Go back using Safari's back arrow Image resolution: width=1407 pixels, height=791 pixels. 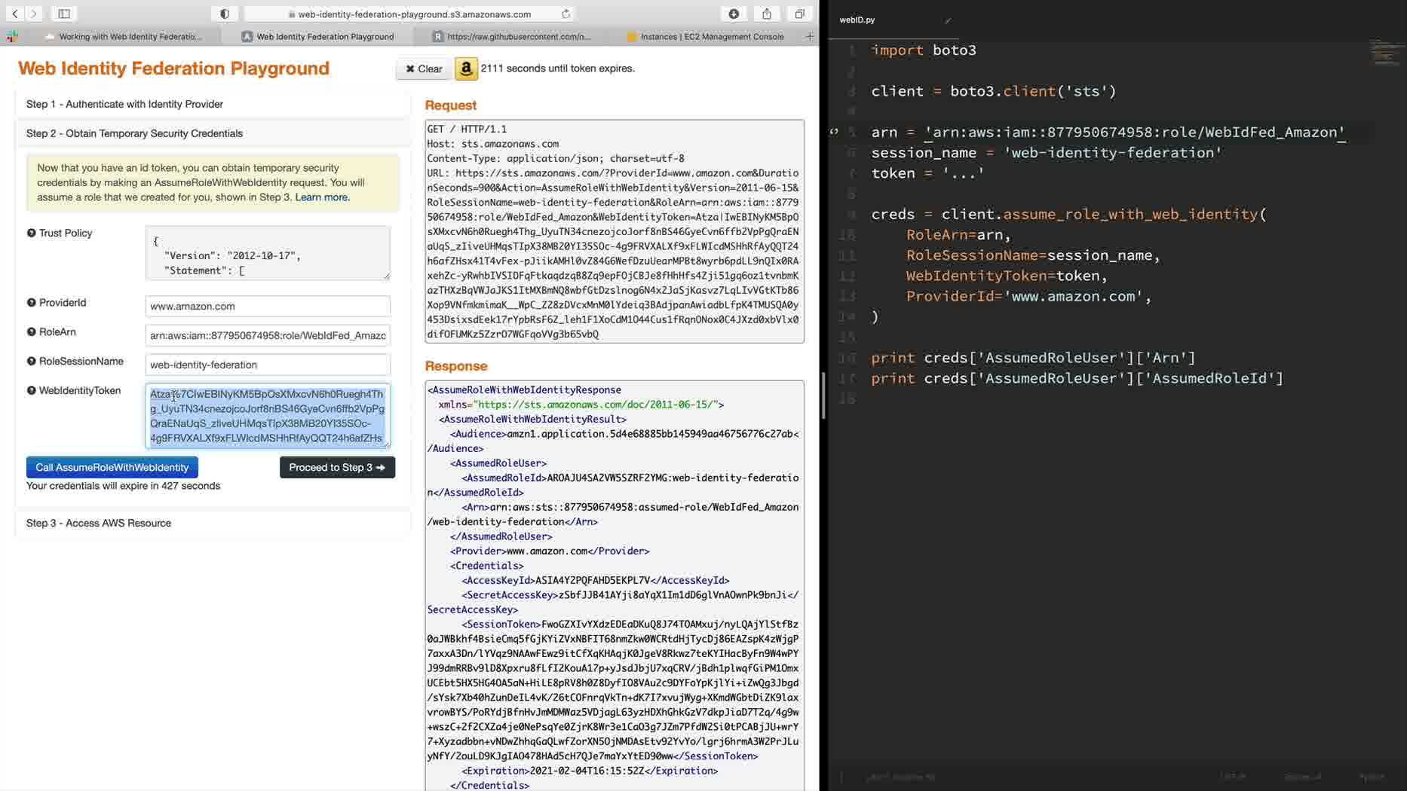15,14
